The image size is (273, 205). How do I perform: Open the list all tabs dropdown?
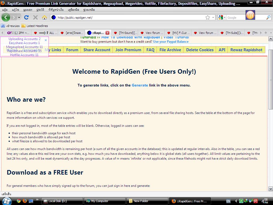click(271, 33)
